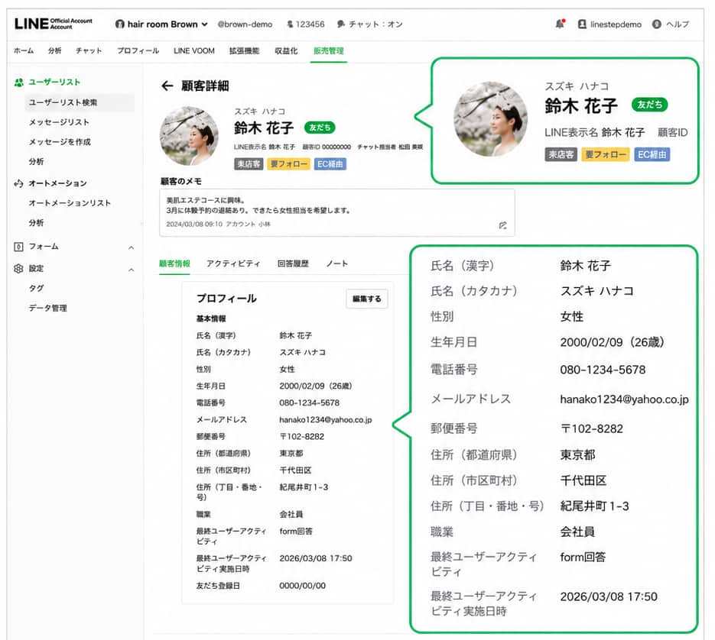The image size is (715, 640).
Task: Open the 拡張機能 menu tab
Action: point(245,50)
